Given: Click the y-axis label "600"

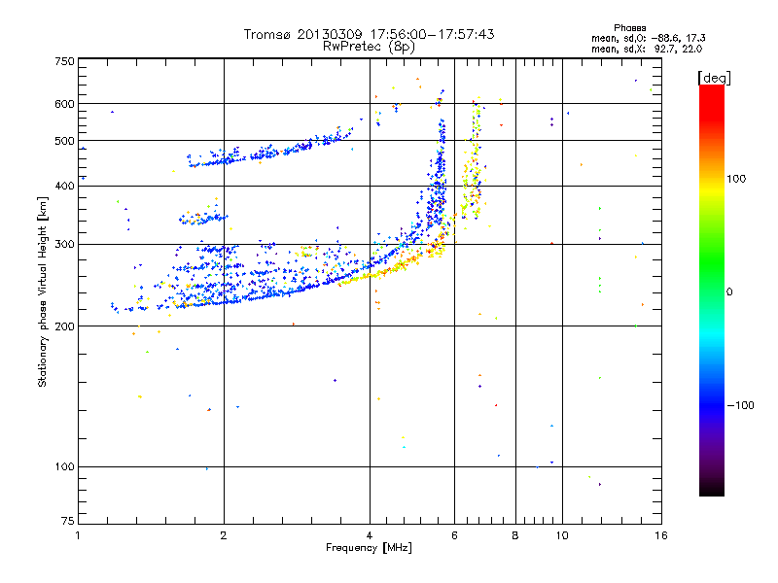Looking at the screenshot, I should coord(64,104).
